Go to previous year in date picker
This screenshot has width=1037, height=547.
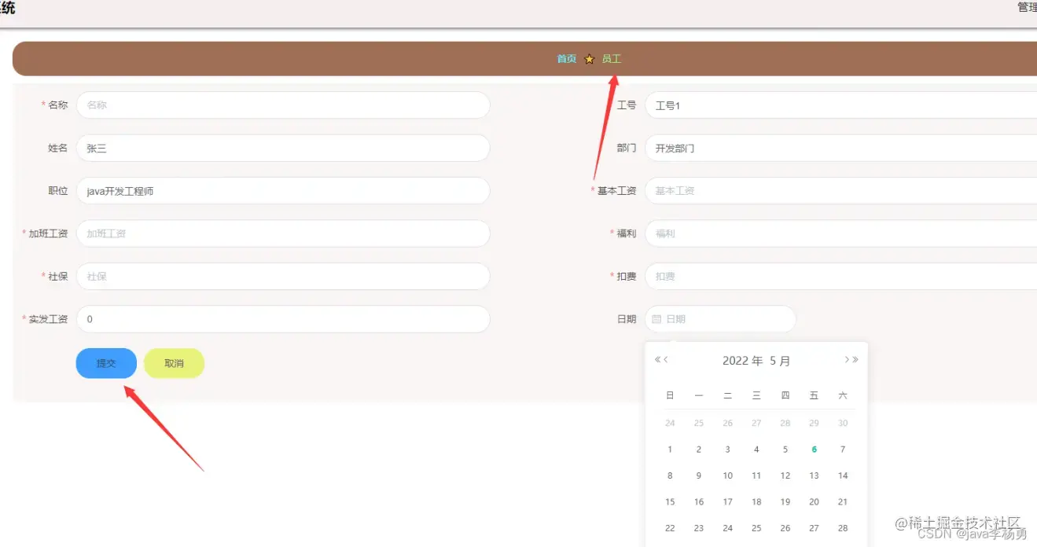pos(657,360)
